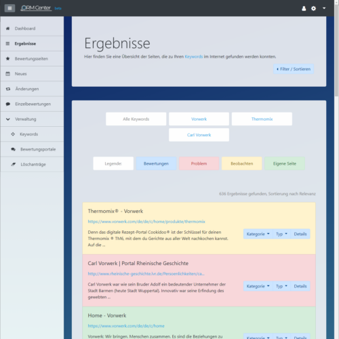This screenshot has width=339, height=339.
Task: Filter results by Thermomix keyword
Action: (x=262, y=119)
